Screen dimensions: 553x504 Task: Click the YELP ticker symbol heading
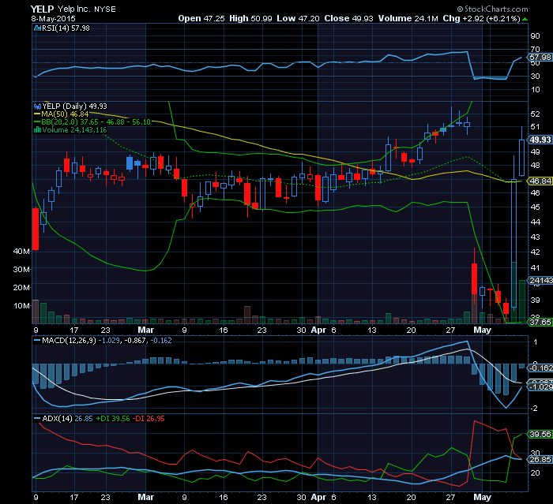tap(43, 9)
